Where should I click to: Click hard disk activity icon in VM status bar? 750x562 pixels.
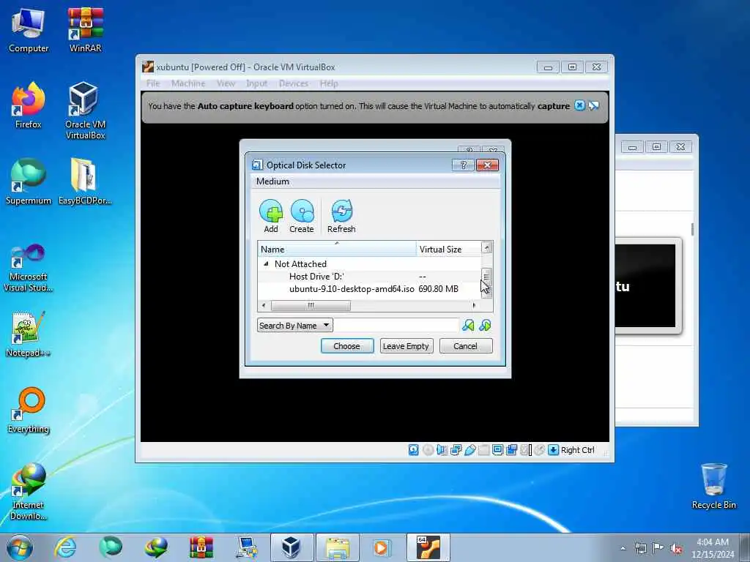[414, 450]
